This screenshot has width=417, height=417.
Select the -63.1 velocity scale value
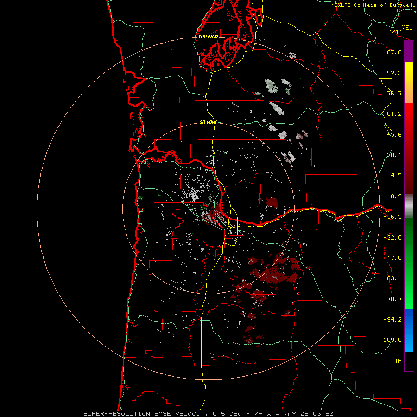[392, 278]
